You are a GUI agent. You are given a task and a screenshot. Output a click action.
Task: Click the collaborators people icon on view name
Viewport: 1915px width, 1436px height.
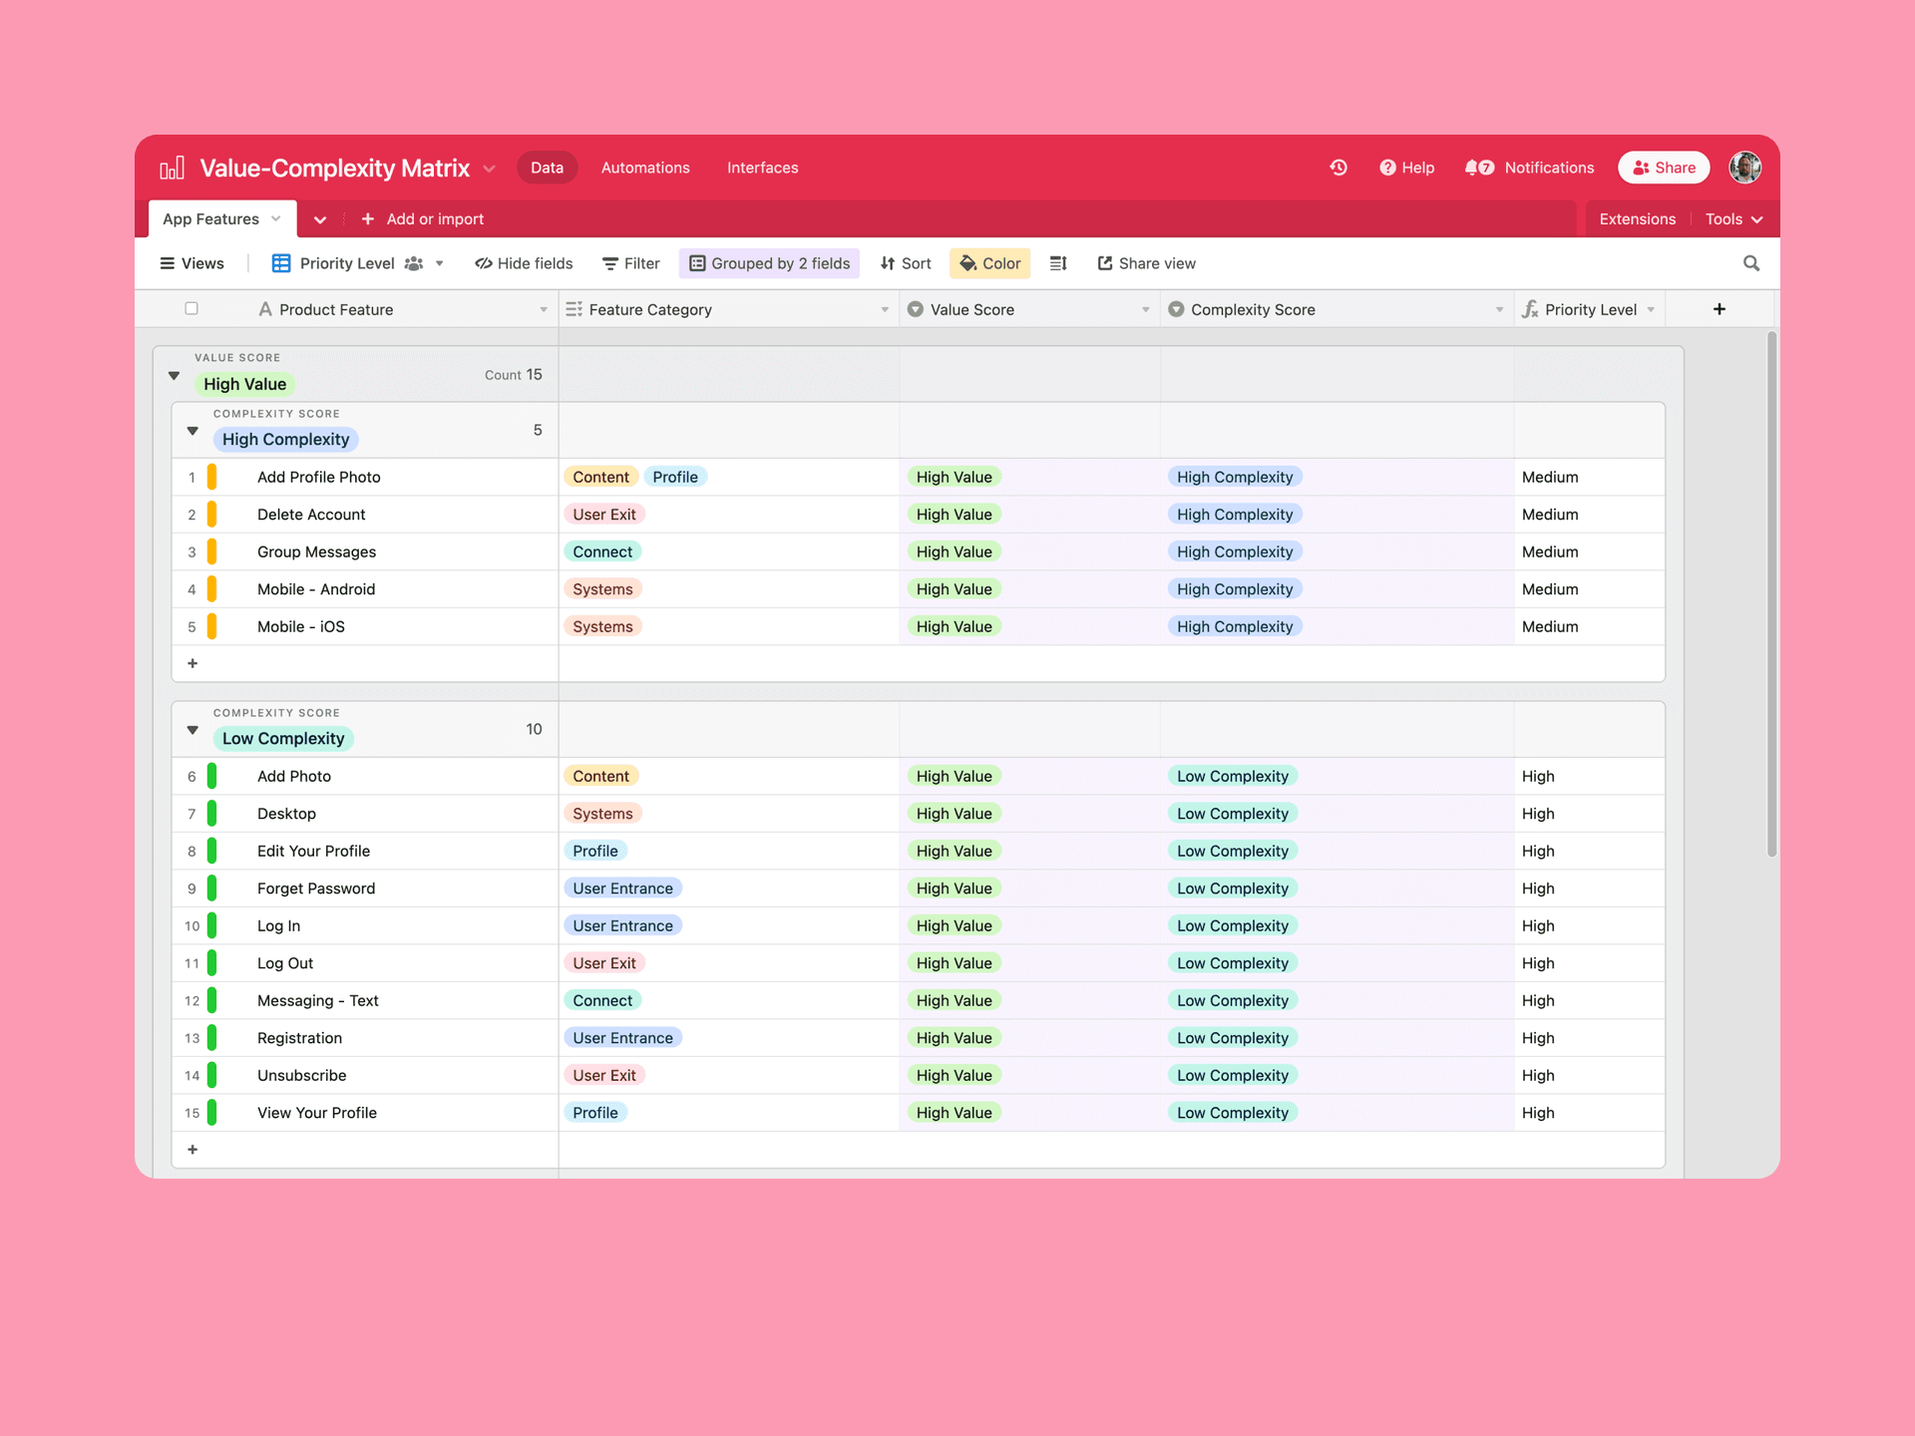click(414, 263)
